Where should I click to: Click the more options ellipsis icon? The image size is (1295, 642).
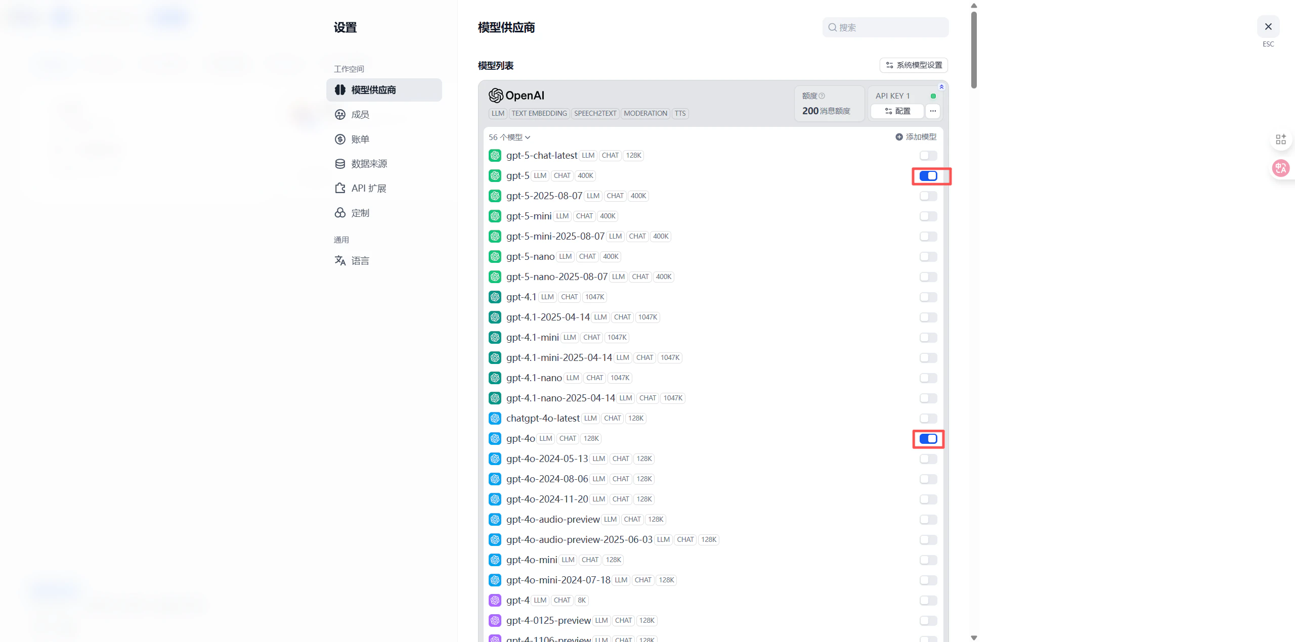click(933, 111)
